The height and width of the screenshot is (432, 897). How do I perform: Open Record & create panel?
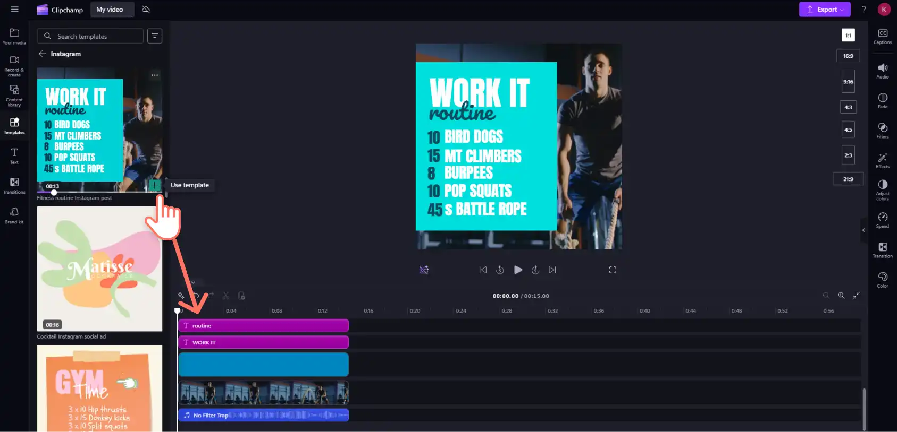pyautogui.click(x=14, y=66)
